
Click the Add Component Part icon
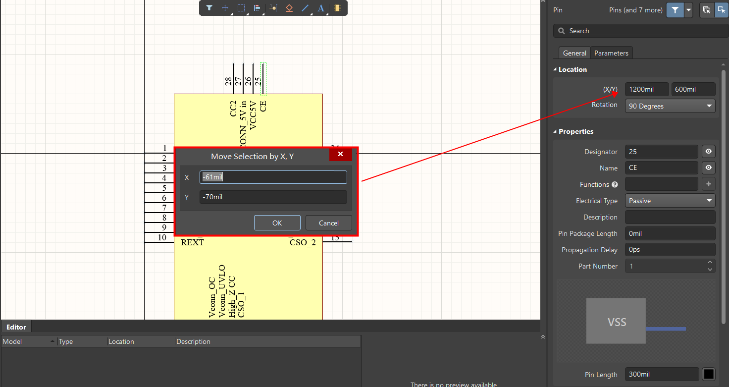337,8
